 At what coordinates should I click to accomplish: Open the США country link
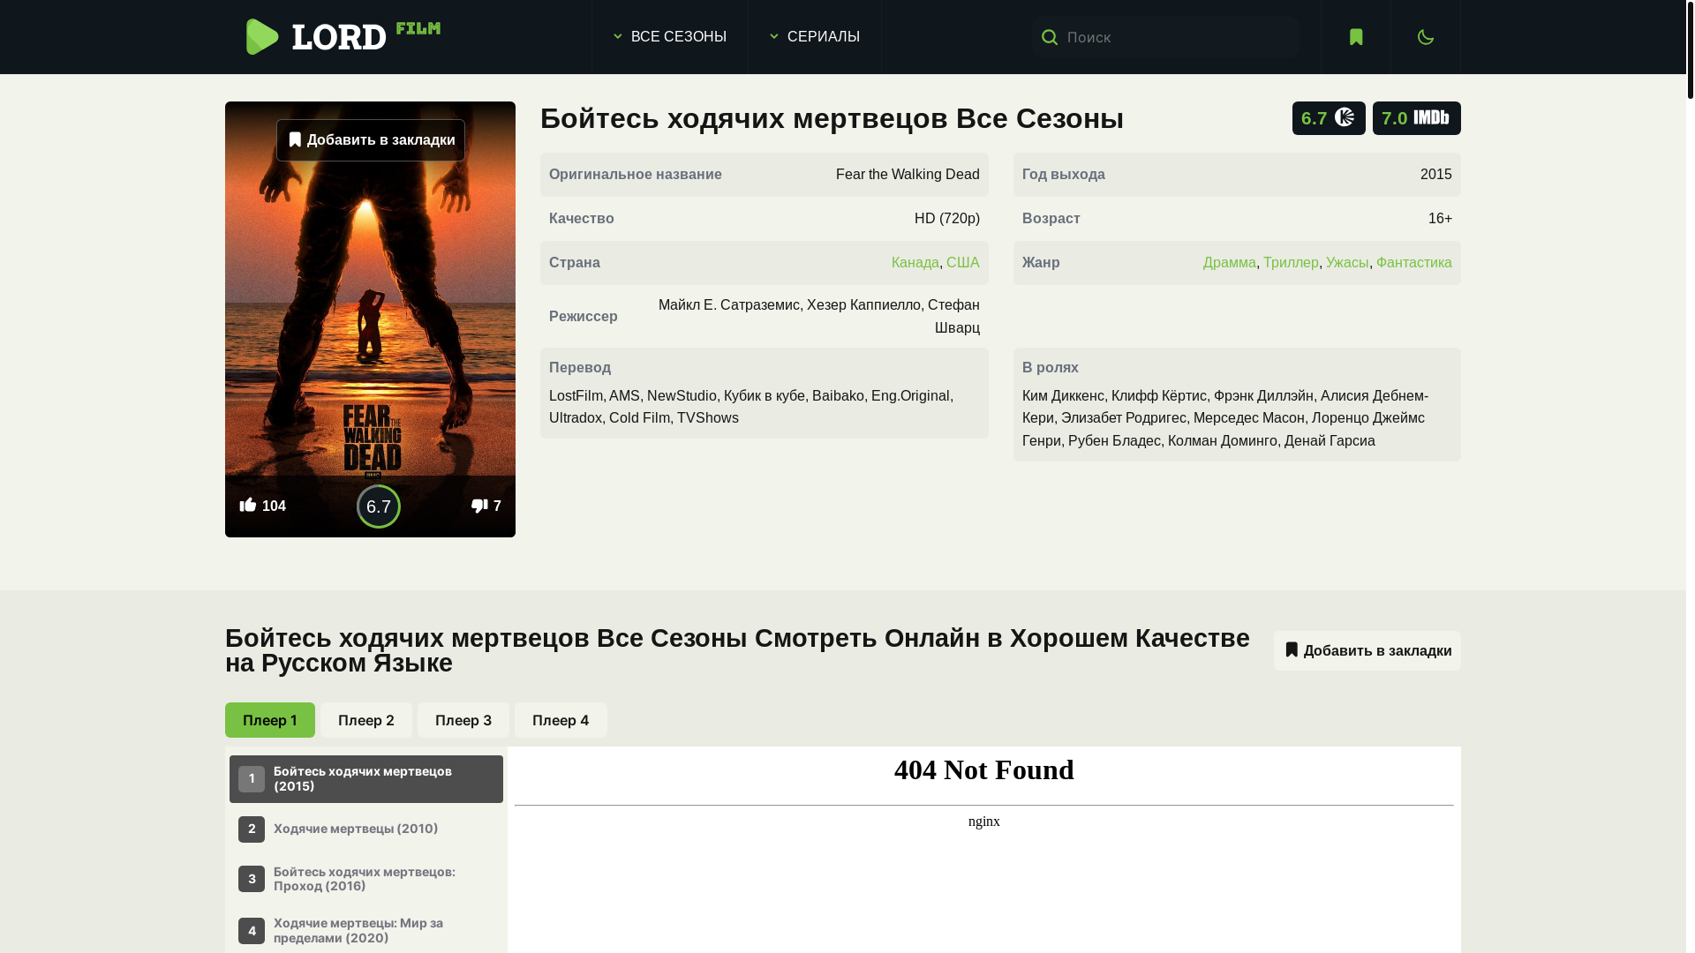coord(963,263)
